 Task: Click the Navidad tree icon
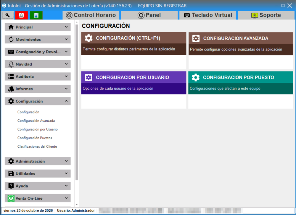(x=11, y=64)
